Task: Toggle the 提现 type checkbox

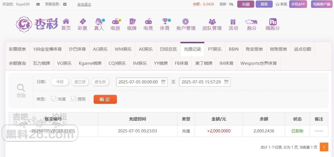Action: (73, 99)
